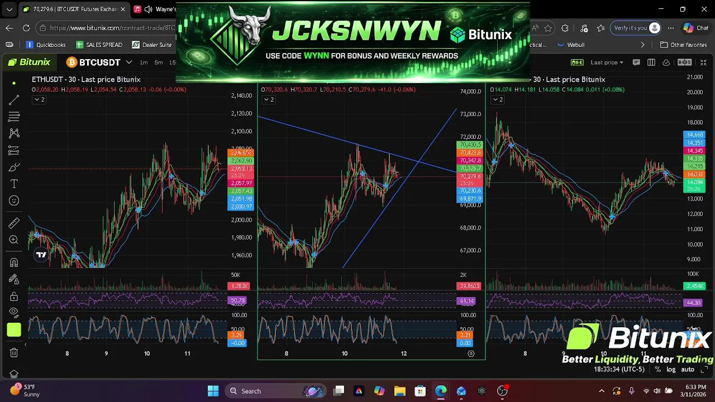This screenshot has width=715, height=402.
Task: Add this page to favorites star
Action: click(x=548, y=28)
